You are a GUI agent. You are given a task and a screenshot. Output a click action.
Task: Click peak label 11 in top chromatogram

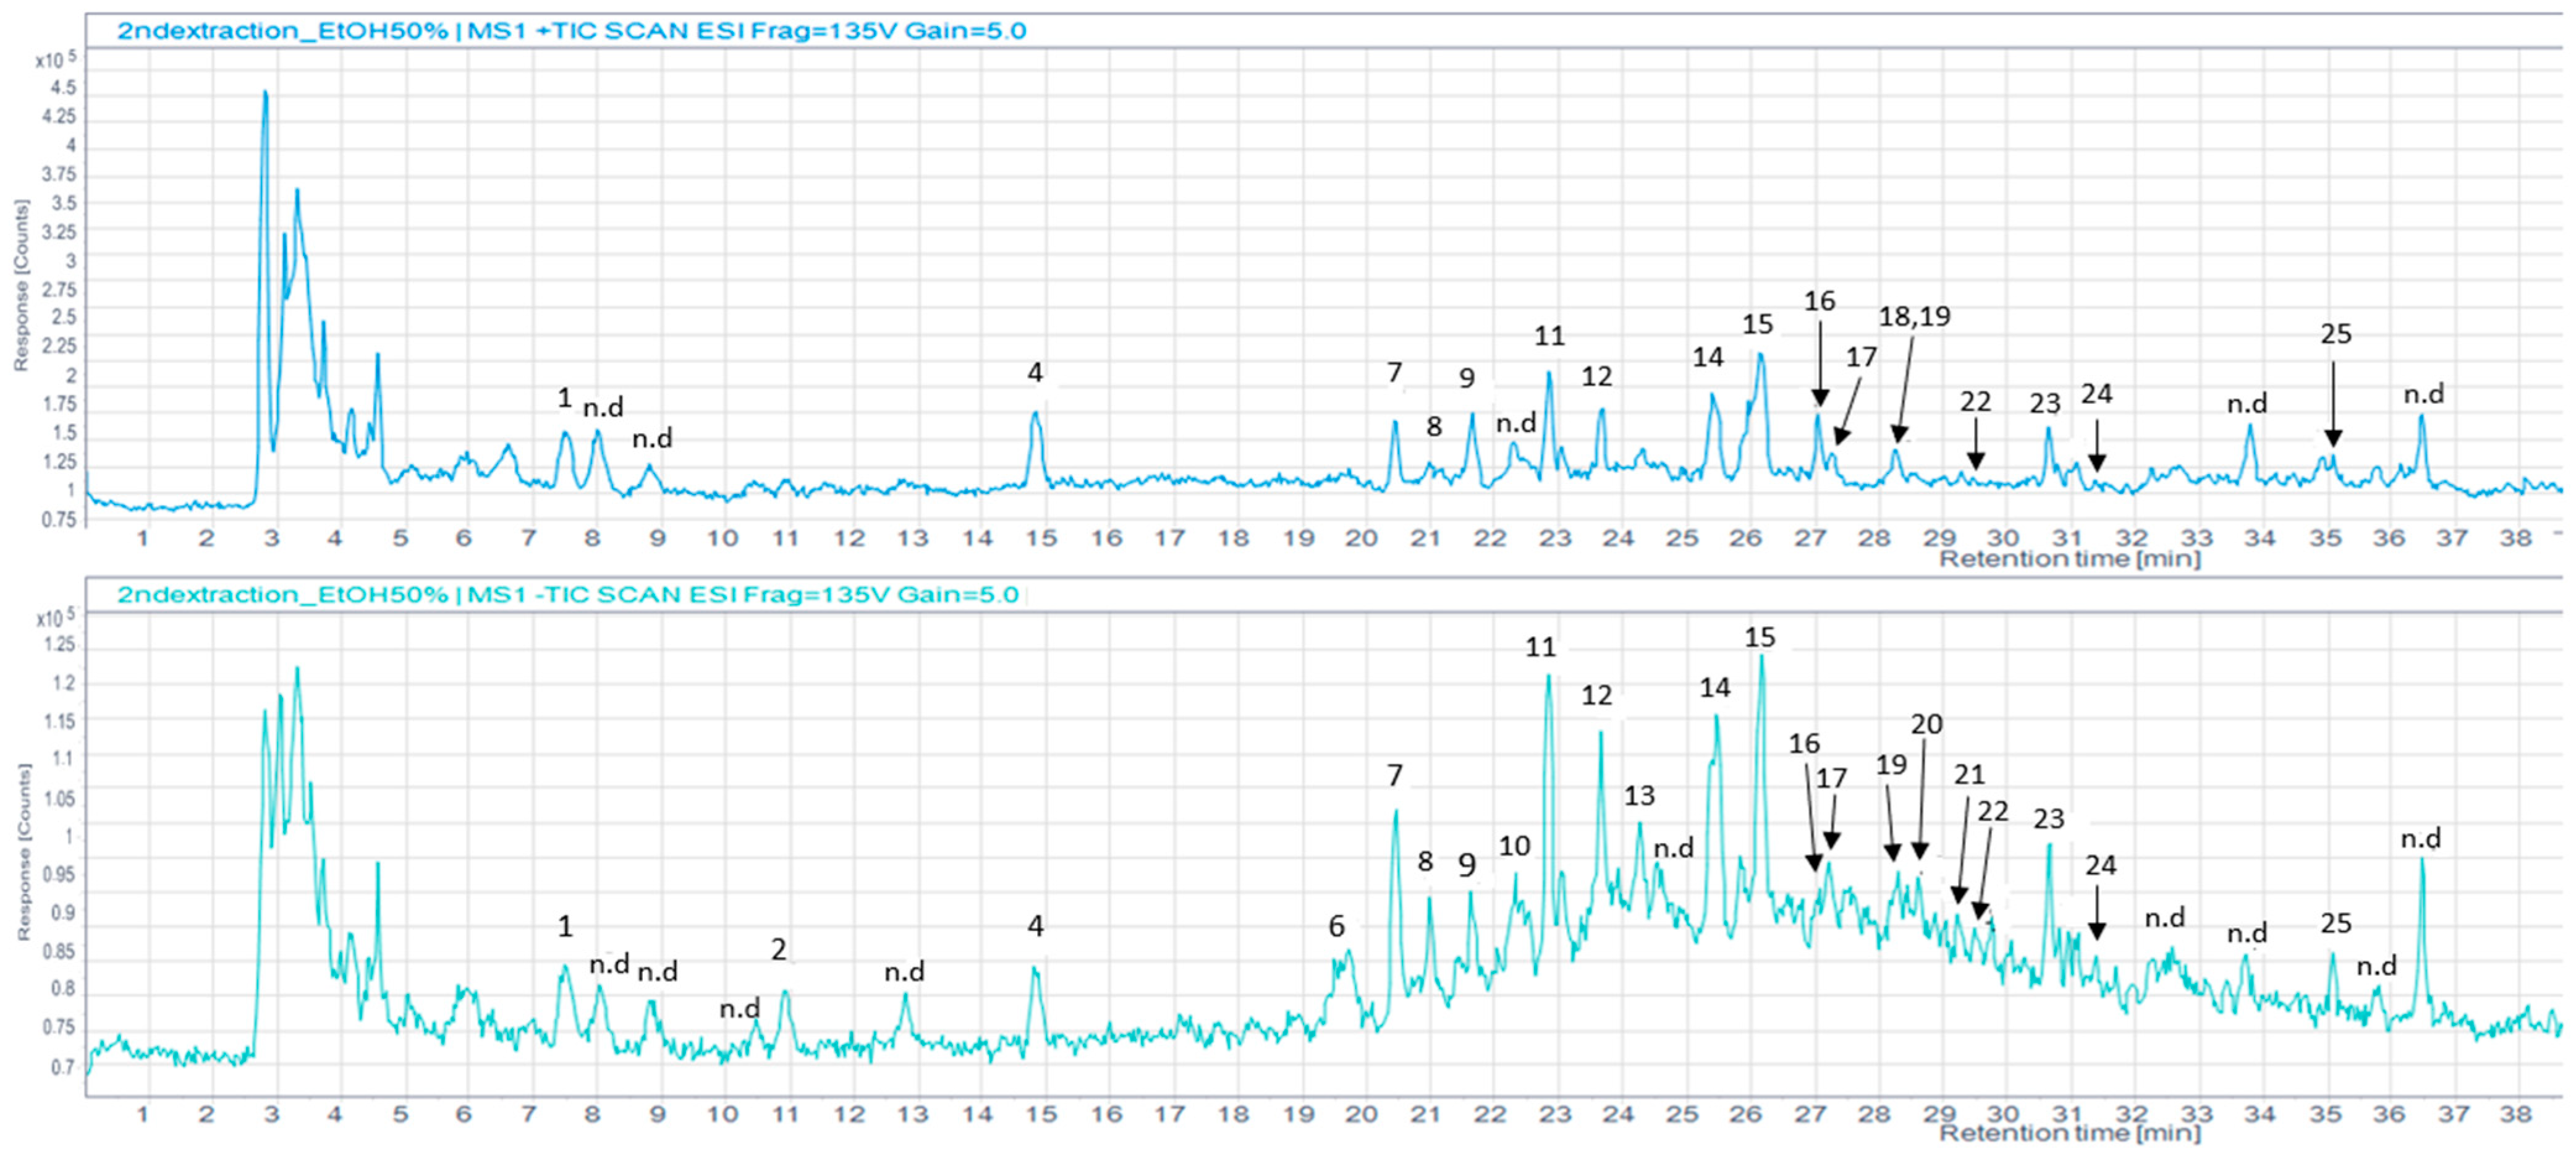(x=1549, y=336)
